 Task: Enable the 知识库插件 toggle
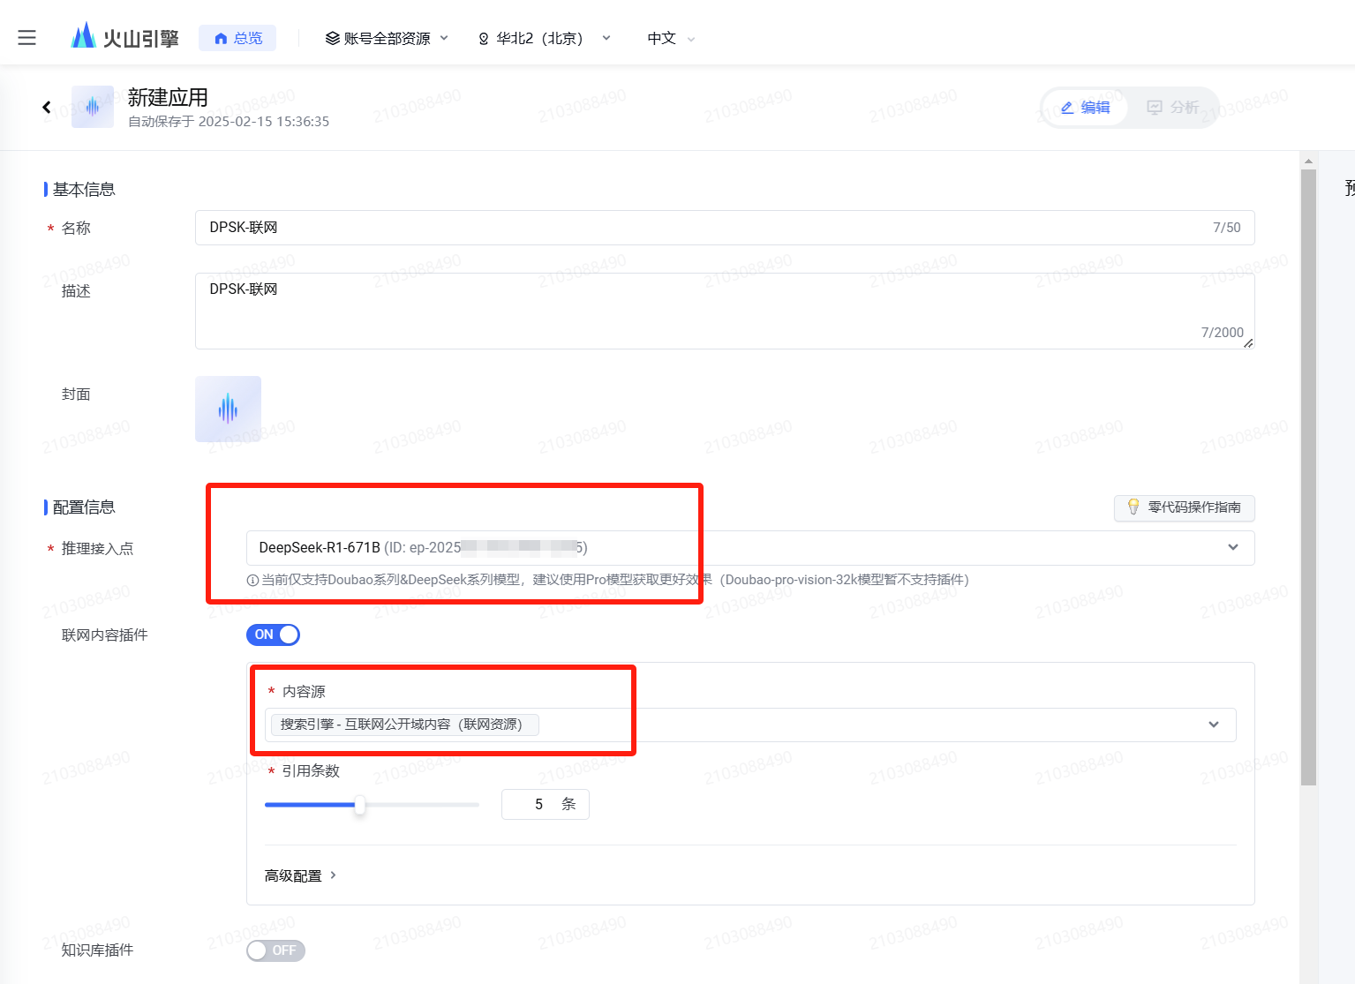(x=275, y=950)
